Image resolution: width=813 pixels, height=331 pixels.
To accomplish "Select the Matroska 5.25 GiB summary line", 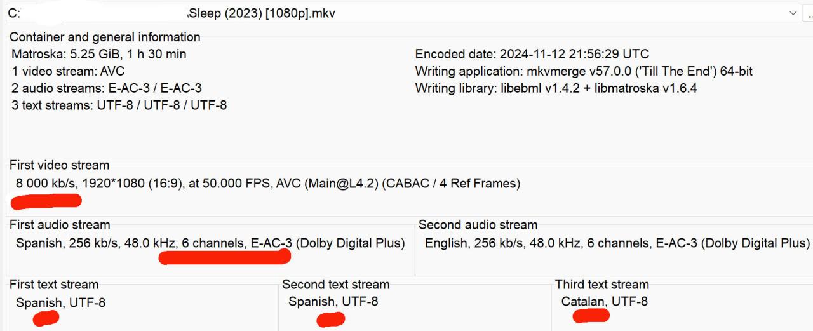I will coord(98,54).
